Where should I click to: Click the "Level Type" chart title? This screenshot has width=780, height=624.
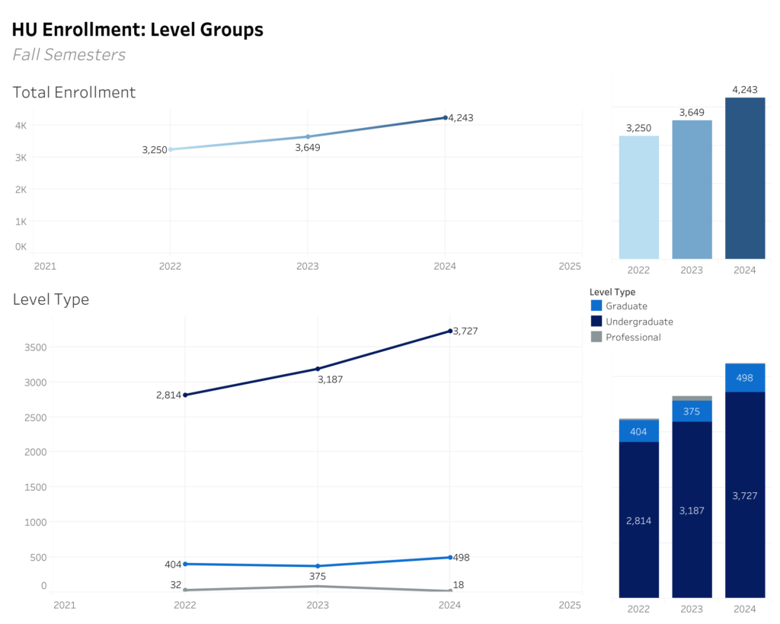click(x=51, y=299)
